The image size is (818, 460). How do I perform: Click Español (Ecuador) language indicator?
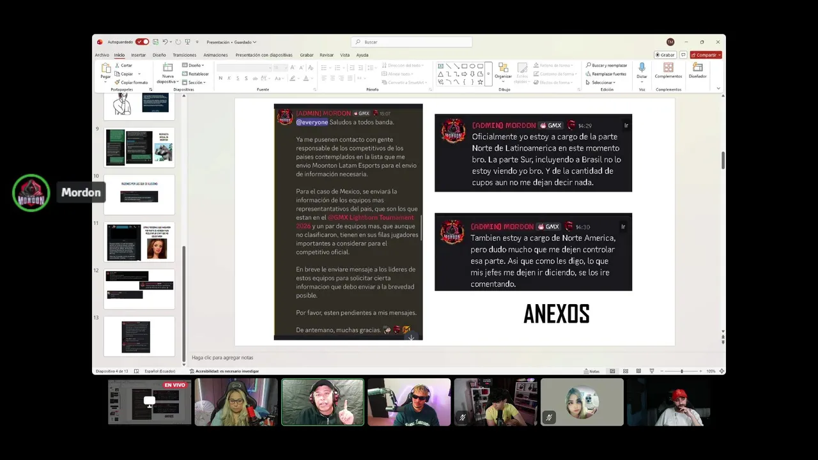click(160, 371)
